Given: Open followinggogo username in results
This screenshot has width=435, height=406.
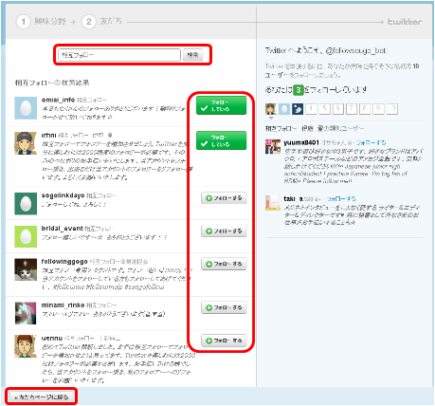Looking at the screenshot, I should (x=64, y=262).
